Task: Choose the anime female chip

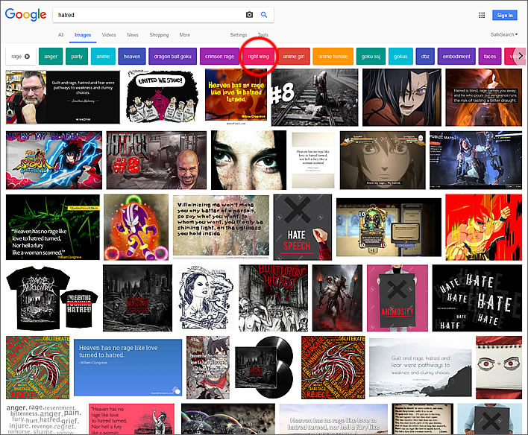Action: click(x=333, y=57)
